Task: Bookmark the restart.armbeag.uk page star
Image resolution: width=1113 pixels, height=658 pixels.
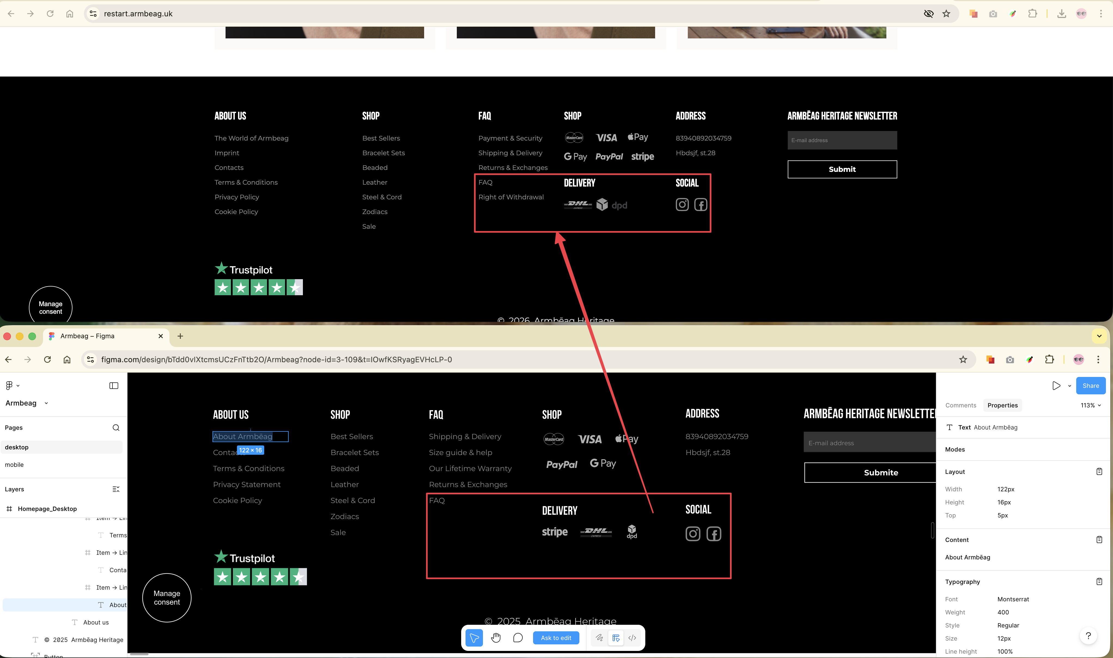Action: pos(946,13)
